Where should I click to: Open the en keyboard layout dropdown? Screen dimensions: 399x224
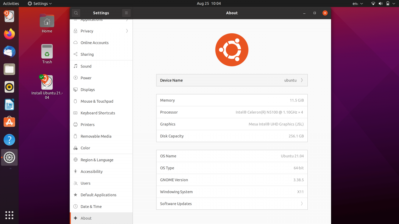point(358,3)
